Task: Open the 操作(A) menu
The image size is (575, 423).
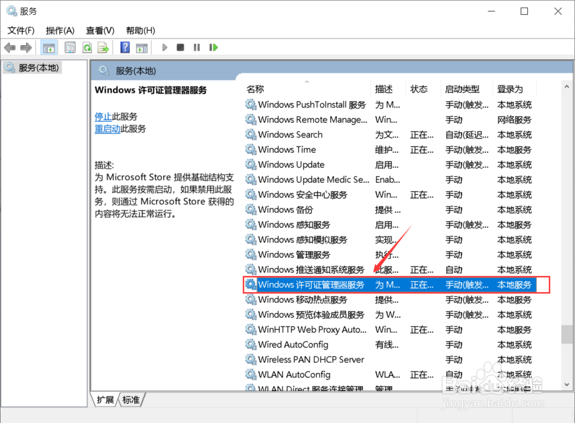Action: pos(60,30)
